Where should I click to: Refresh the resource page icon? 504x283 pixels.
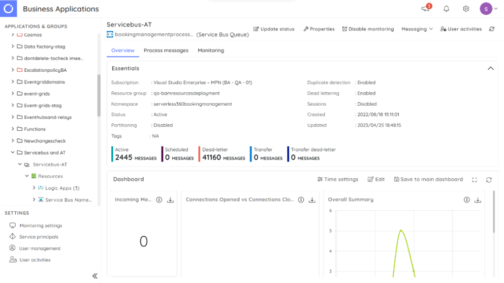(x=492, y=29)
